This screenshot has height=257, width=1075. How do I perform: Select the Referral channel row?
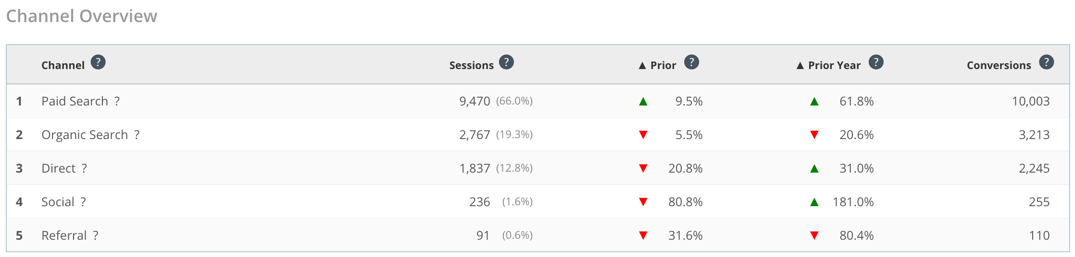tap(537, 235)
